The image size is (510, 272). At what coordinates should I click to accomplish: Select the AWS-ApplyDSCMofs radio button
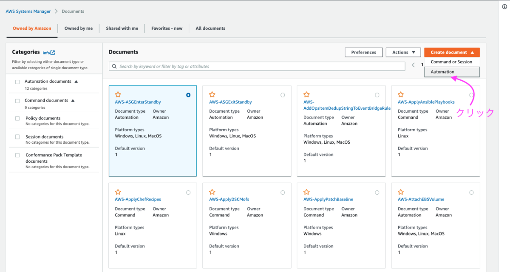(283, 193)
